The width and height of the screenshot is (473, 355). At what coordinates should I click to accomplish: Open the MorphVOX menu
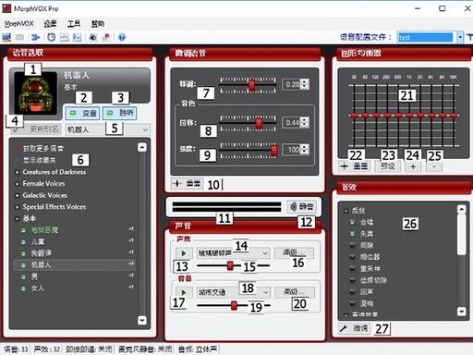(19, 24)
